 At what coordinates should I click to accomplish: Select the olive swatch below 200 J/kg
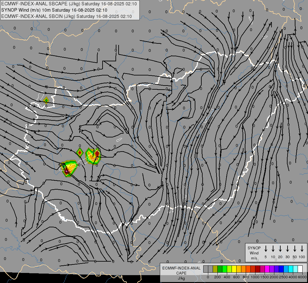215,269
